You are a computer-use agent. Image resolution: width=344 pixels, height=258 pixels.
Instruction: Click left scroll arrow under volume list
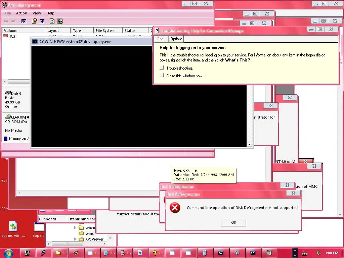click(5, 82)
